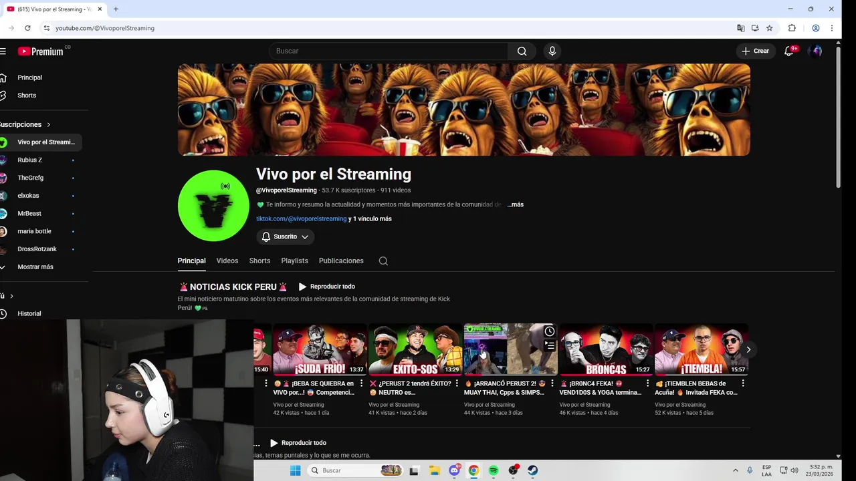Screen dimensions: 856x481
Task: Switch to the Shorts channel tab
Action: (259, 261)
